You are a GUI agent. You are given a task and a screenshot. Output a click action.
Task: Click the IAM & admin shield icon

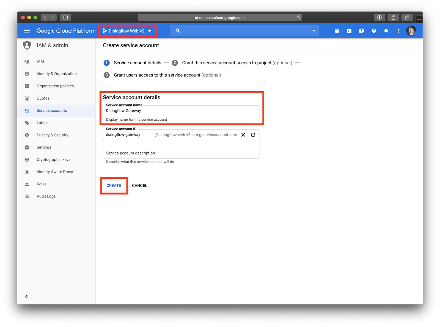[27, 45]
